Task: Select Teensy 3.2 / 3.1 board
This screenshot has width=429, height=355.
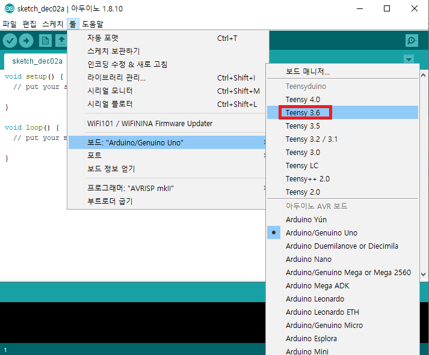Action: pos(342,139)
